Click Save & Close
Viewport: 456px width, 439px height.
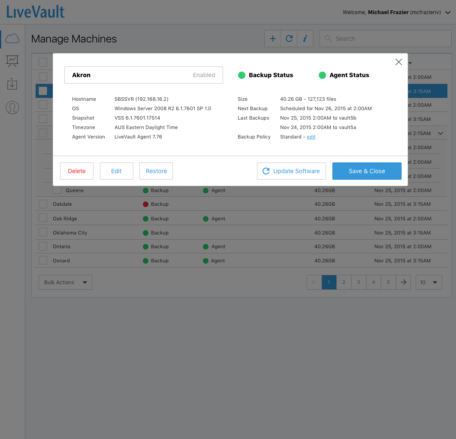[x=367, y=171]
